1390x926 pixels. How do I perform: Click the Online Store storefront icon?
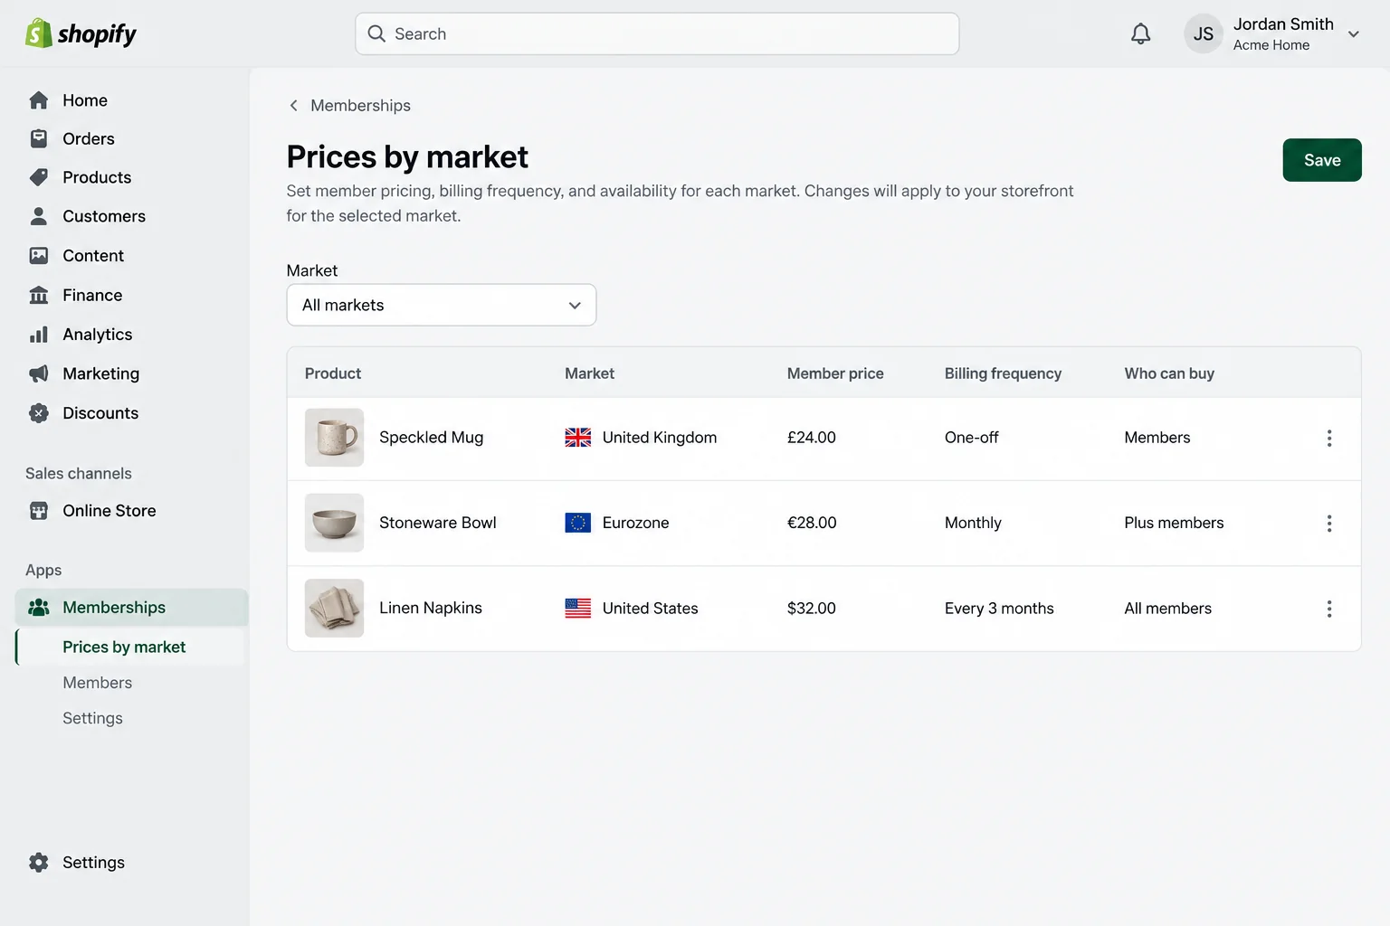tap(39, 511)
